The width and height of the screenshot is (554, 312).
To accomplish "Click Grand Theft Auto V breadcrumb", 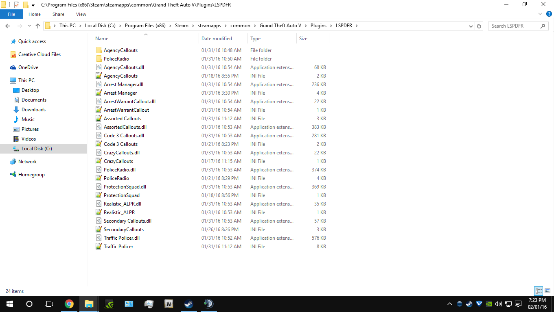I will [280, 26].
